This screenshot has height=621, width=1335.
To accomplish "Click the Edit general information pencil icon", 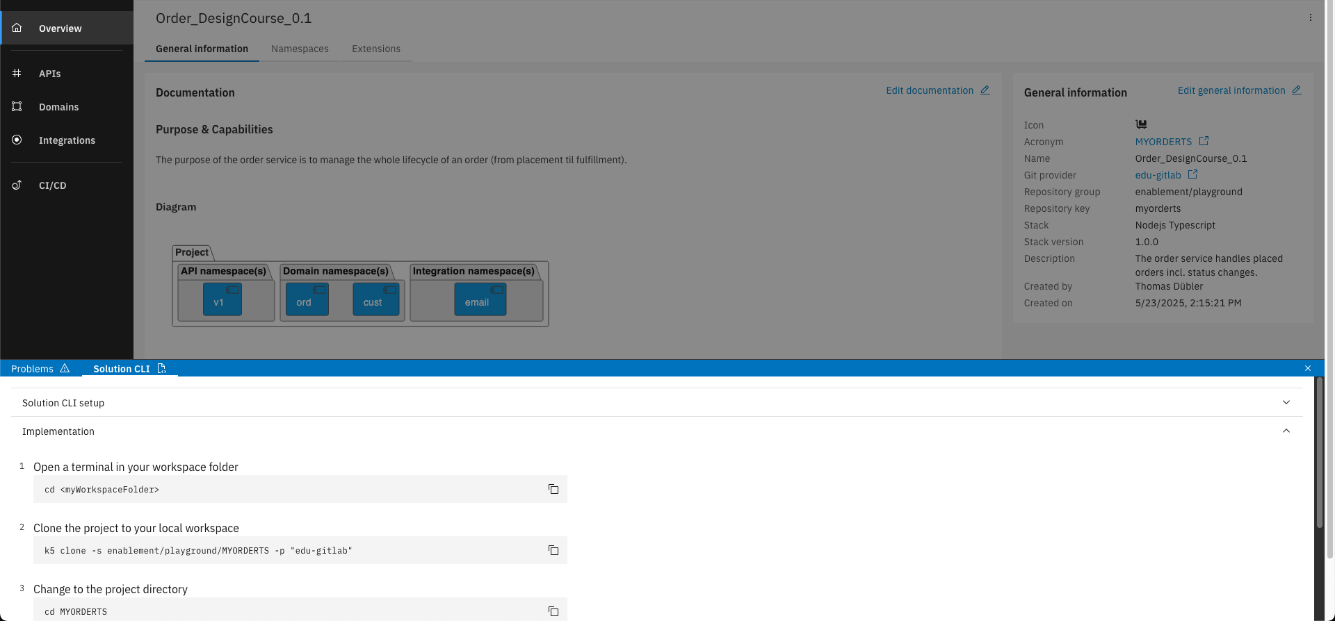I will (1297, 90).
